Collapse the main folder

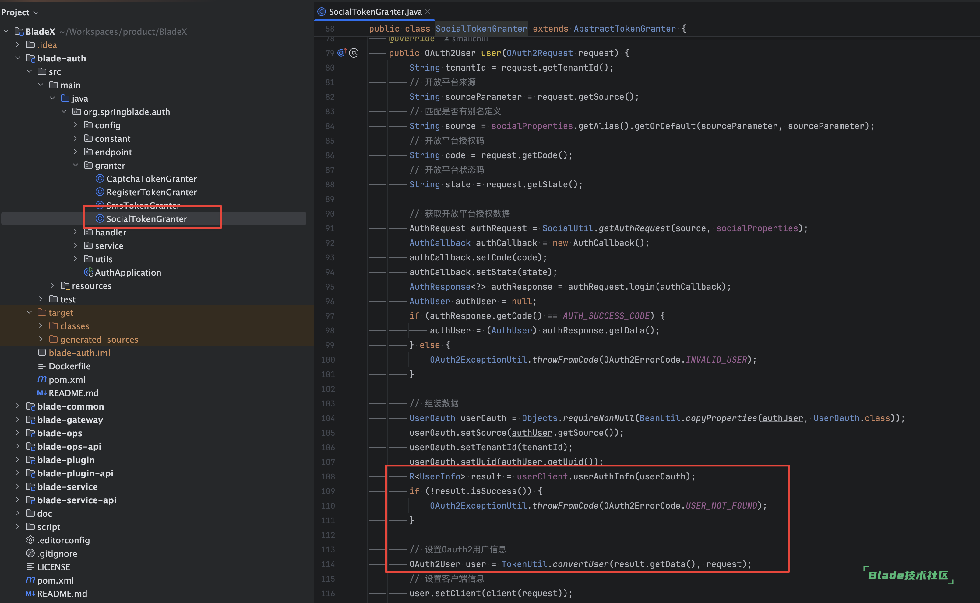41,85
